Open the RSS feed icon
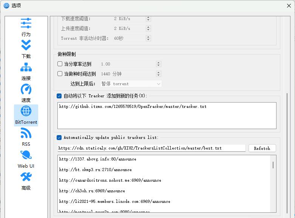The height and width of the screenshot is (218, 295). (26, 133)
